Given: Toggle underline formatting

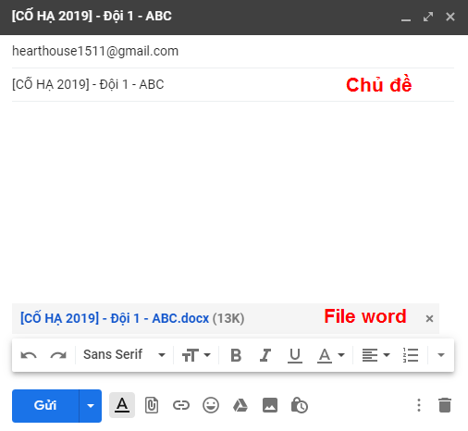Looking at the screenshot, I should click(x=295, y=355).
